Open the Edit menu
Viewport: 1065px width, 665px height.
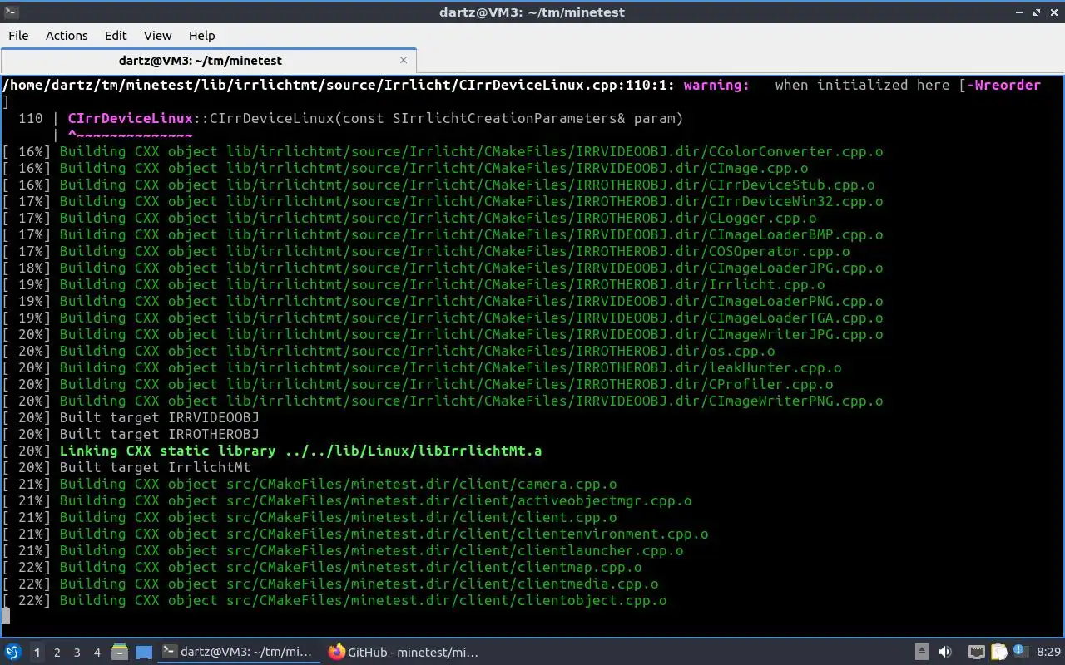coord(116,35)
